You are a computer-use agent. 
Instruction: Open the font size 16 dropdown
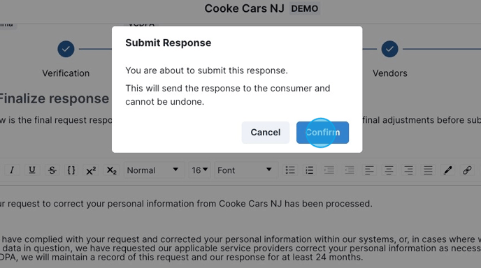[199, 170]
